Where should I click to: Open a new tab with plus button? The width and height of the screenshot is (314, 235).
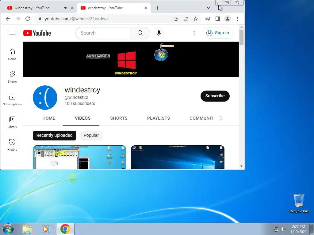(x=157, y=8)
